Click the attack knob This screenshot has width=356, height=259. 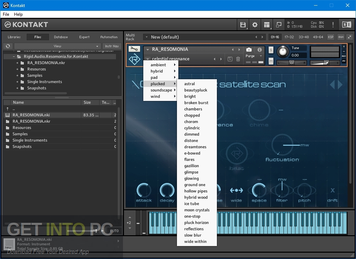tap(144, 190)
